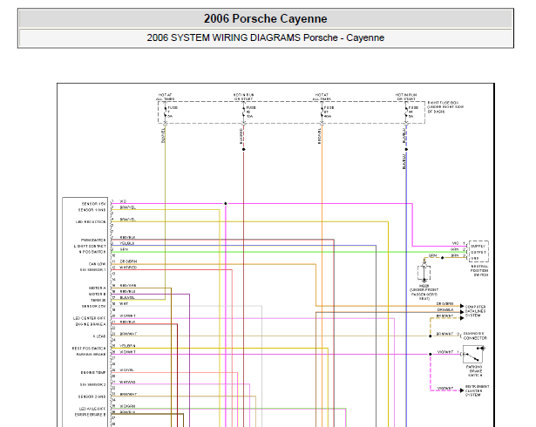The width and height of the screenshot is (536, 427).
Task: Click the "OR G/BRN" label near computer data lines
Action: [444, 303]
